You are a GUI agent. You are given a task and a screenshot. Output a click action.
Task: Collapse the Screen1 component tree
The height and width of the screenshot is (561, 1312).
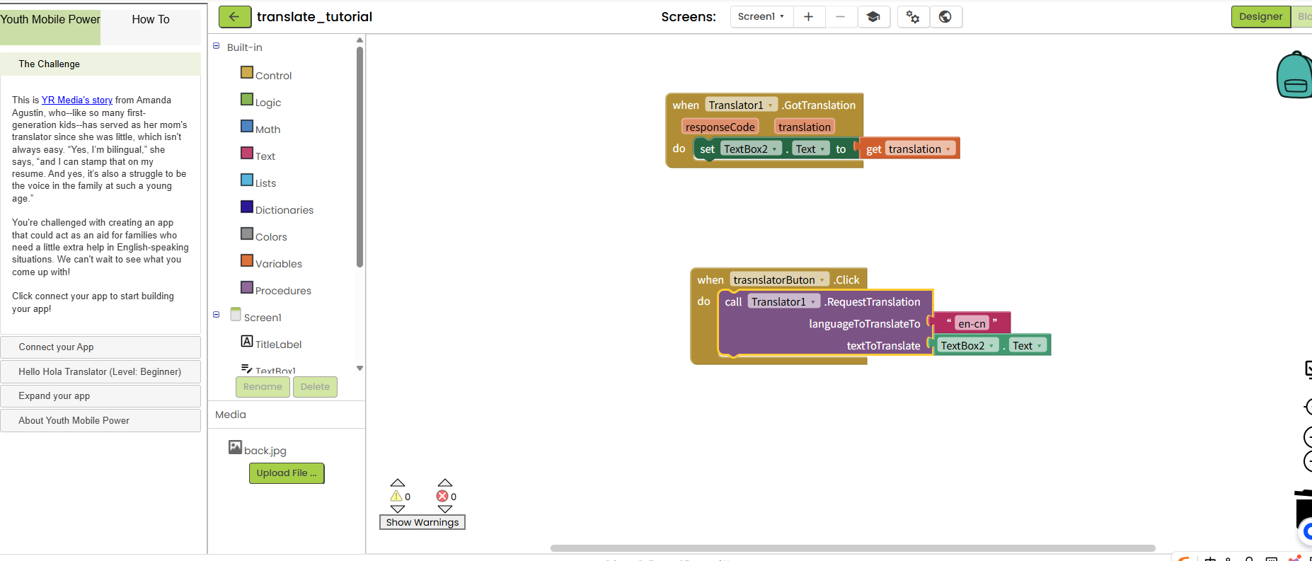point(217,315)
